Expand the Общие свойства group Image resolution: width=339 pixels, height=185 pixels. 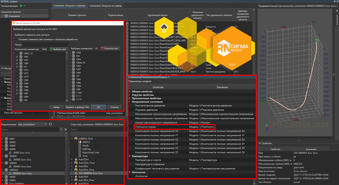tap(130, 92)
